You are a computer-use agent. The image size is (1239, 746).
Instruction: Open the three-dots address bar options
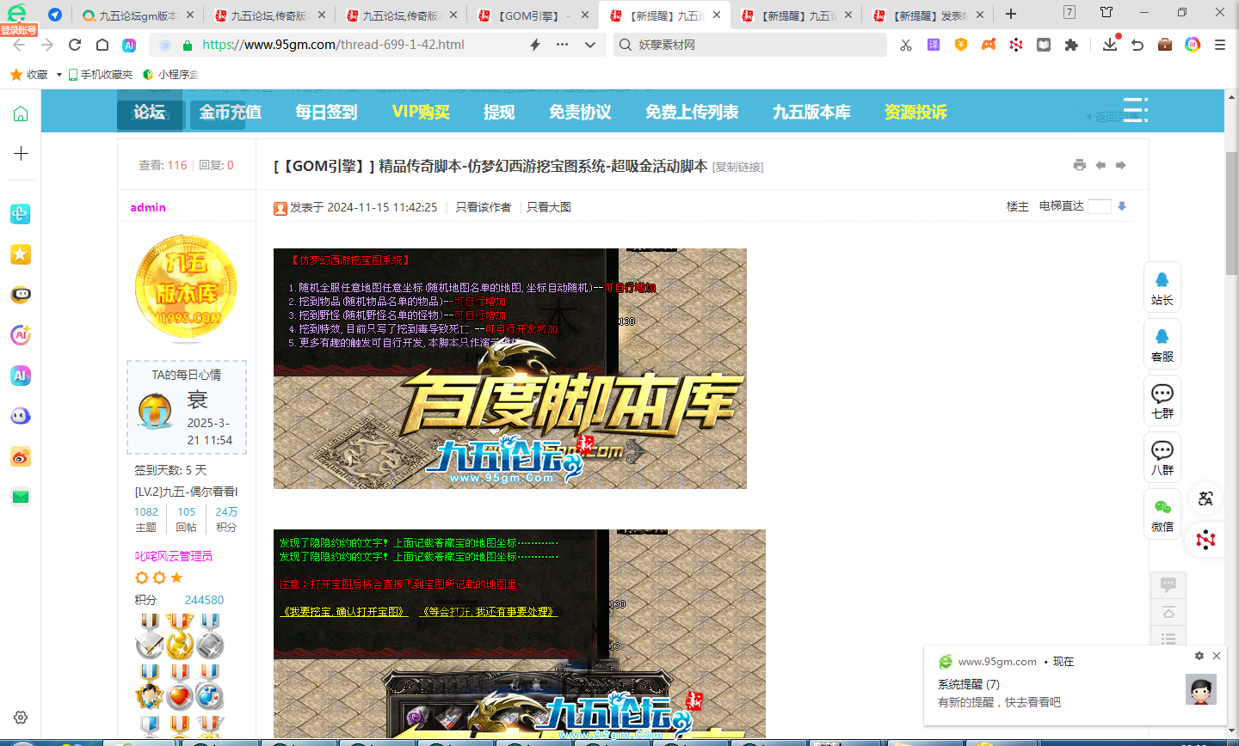(562, 45)
